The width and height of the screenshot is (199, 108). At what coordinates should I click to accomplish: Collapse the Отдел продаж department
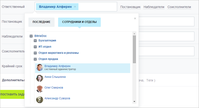(35, 59)
